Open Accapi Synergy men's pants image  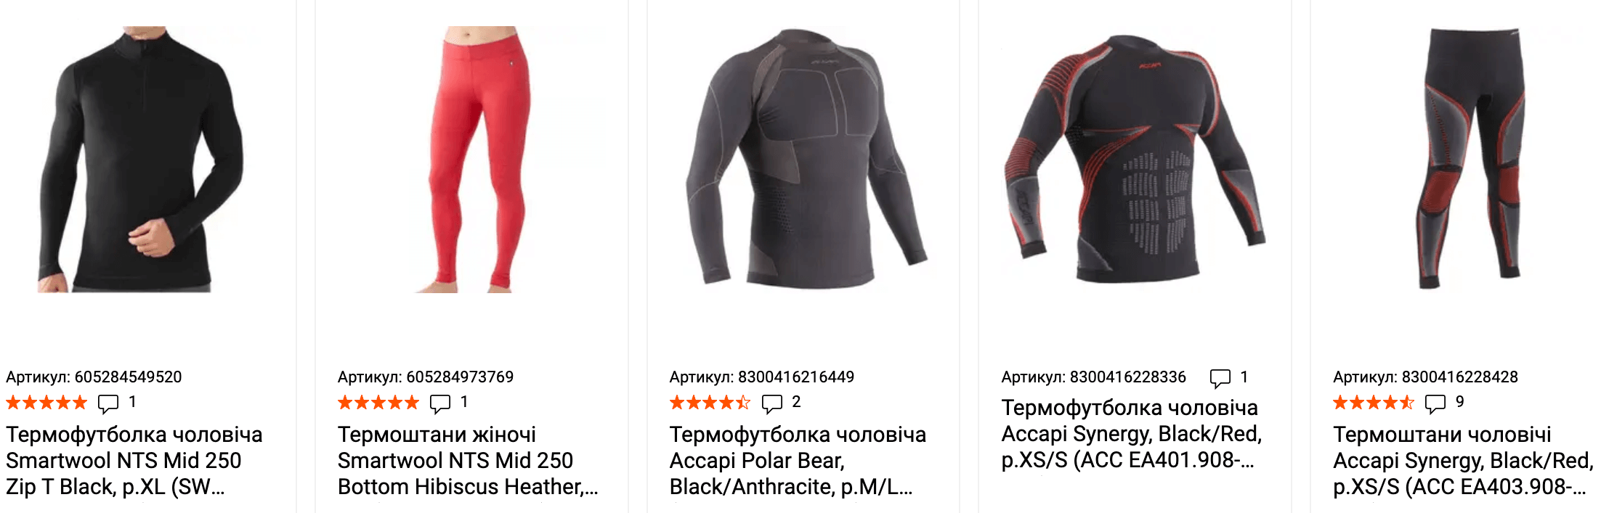(x=1470, y=158)
